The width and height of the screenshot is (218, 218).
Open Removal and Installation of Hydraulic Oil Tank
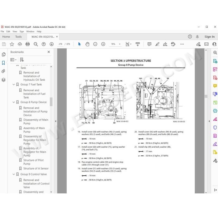34,76
